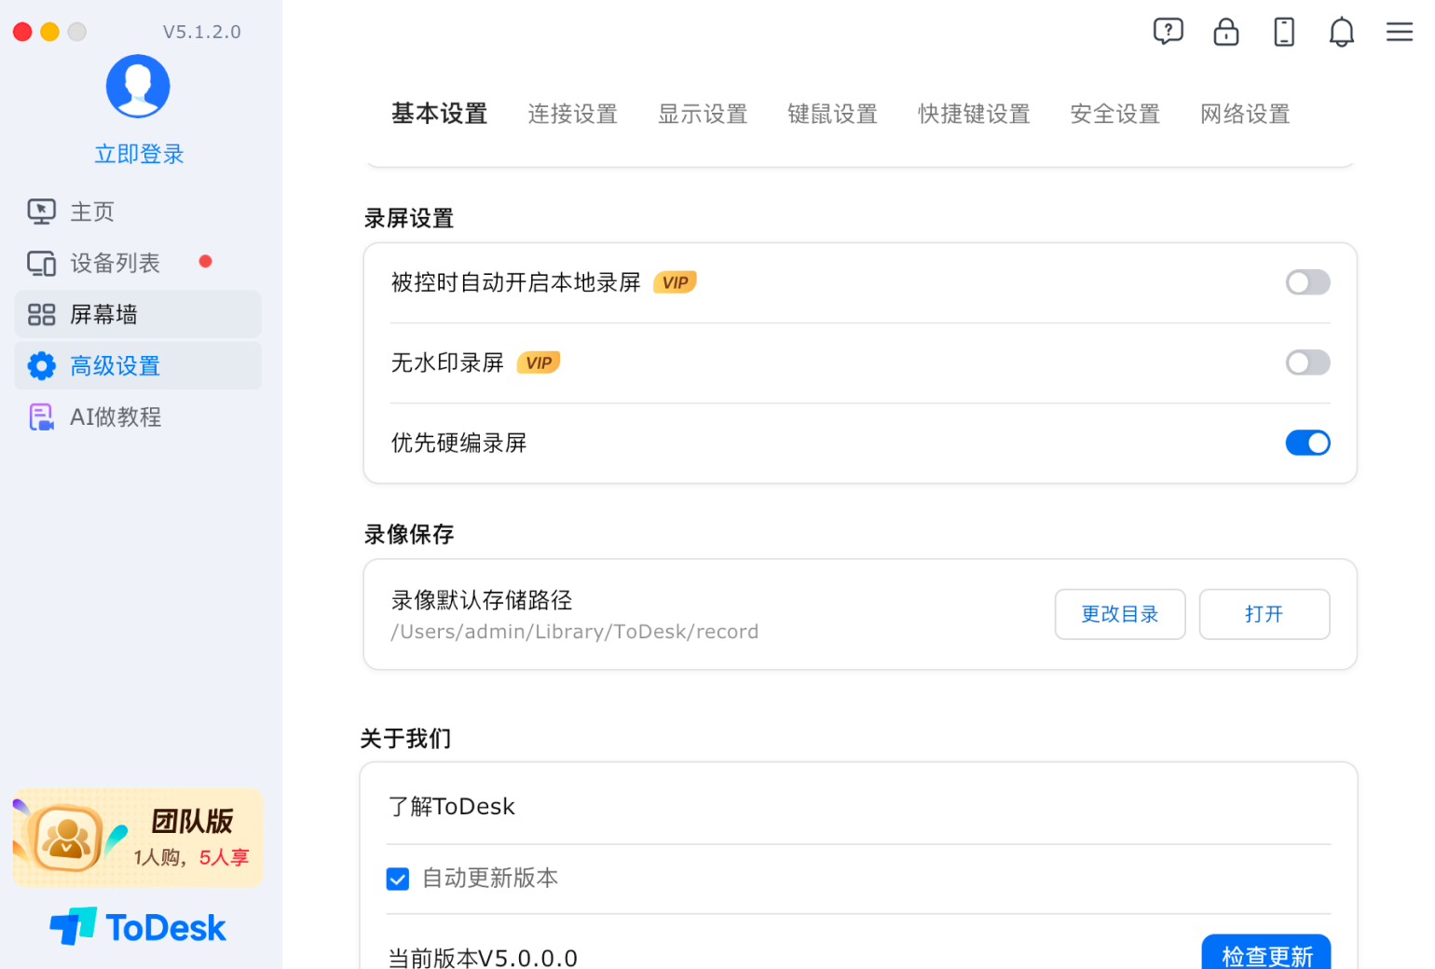
Task: Click the VIP badge next to 无水印录屏
Action: (x=539, y=362)
